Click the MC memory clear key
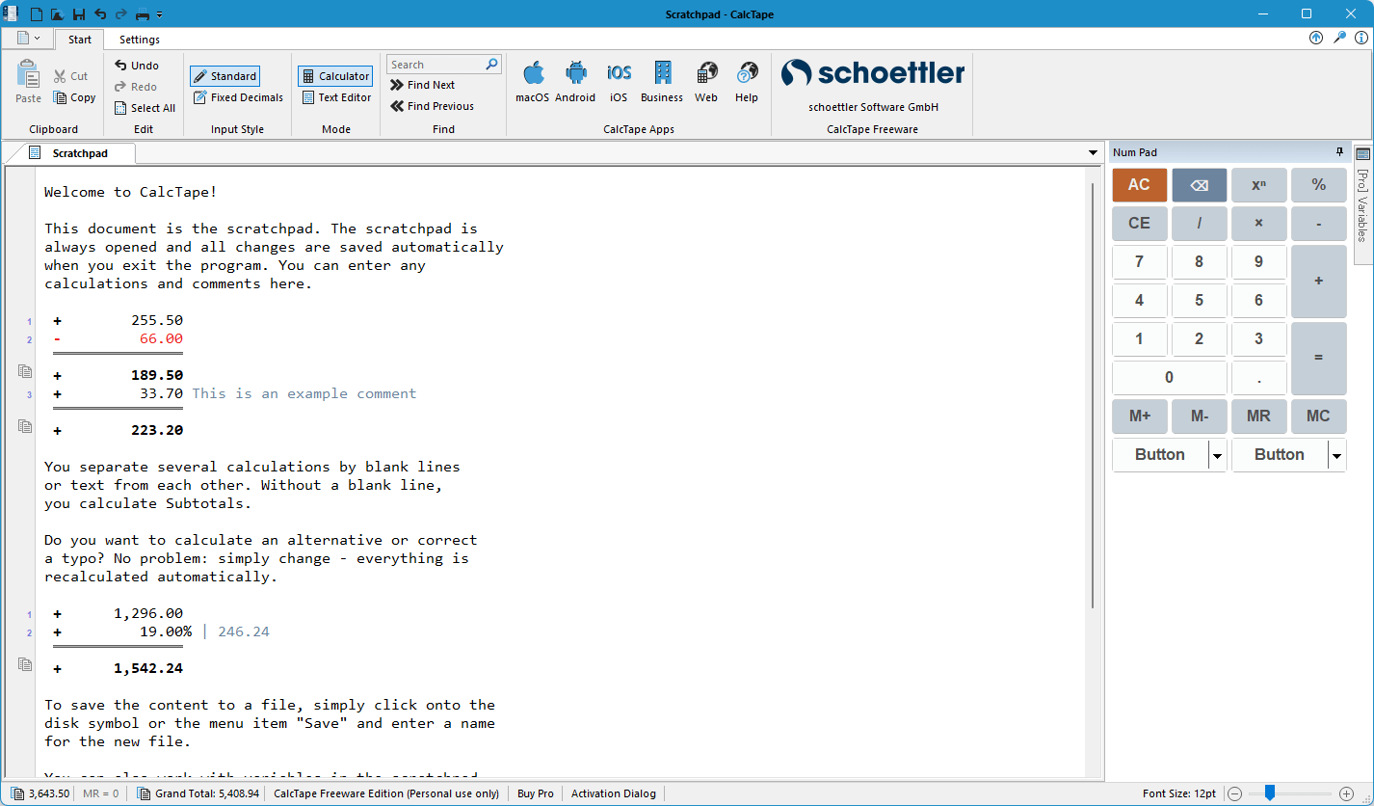 1318,416
